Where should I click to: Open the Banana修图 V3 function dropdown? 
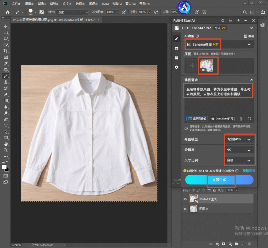click(220, 45)
